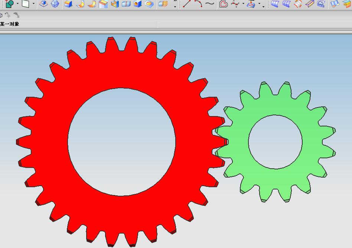Click the striped box surface icon
The image size is (352, 248).
click(x=310, y=4)
